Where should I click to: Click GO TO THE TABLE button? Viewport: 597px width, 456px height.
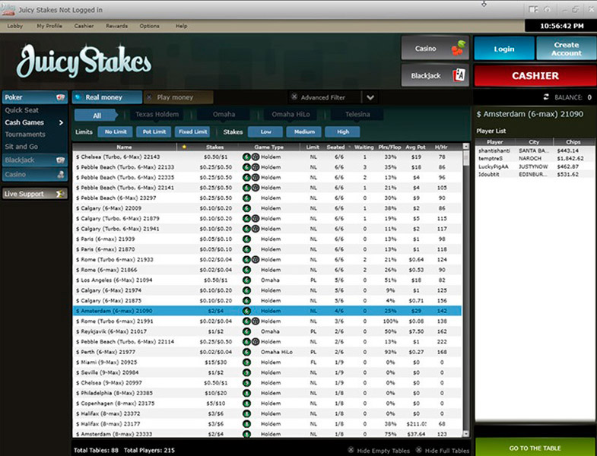click(x=535, y=448)
